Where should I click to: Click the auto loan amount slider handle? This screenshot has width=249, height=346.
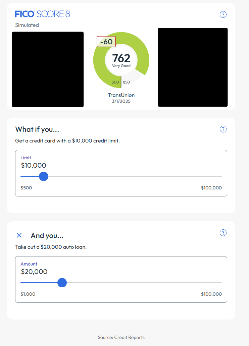click(x=62, y=283)
